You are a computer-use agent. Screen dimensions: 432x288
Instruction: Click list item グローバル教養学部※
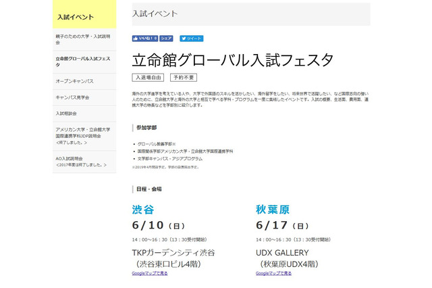click(157, 144)
